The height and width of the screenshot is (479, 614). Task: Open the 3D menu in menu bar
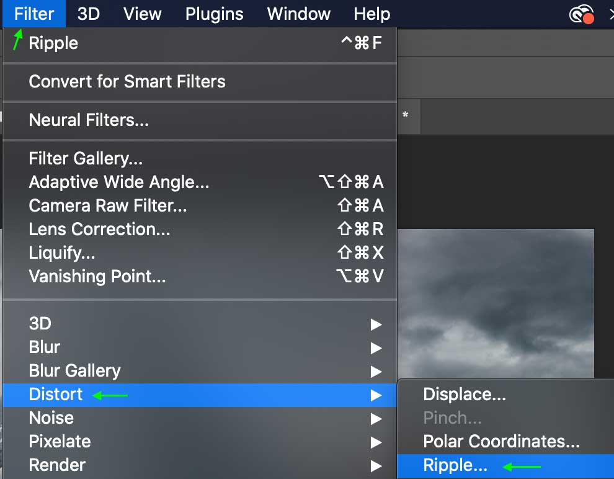point(89,14)
